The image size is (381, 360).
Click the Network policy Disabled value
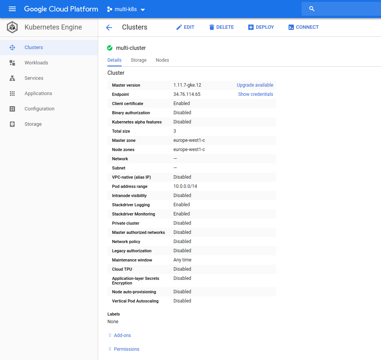pos(182,242)
